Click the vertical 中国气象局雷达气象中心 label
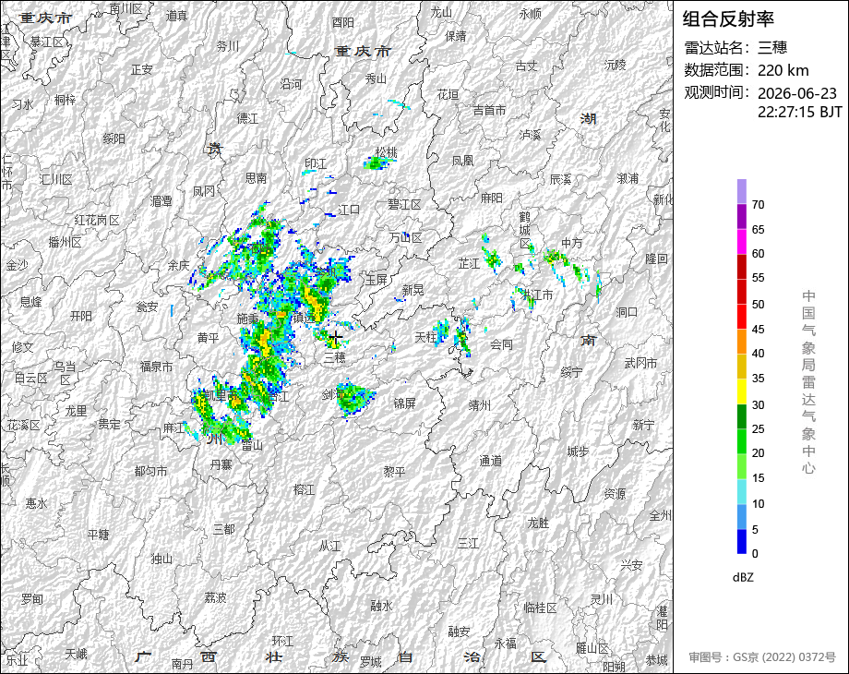This screenshot has width=849, height=674. tap(808, 382)
